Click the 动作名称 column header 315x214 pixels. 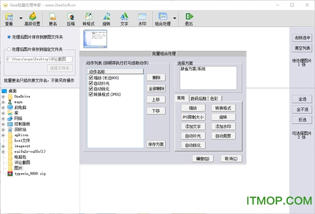(115, 71)
